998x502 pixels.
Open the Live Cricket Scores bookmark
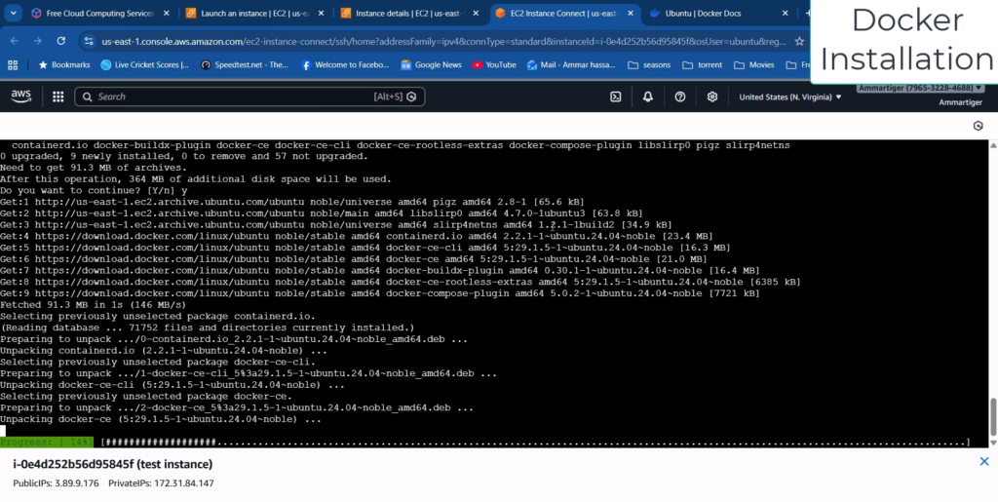[x=145, y=65]
